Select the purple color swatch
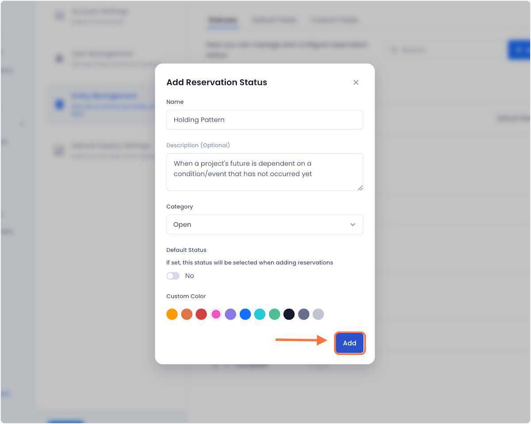This screenshot has height=424, width=531. point(231,314)
